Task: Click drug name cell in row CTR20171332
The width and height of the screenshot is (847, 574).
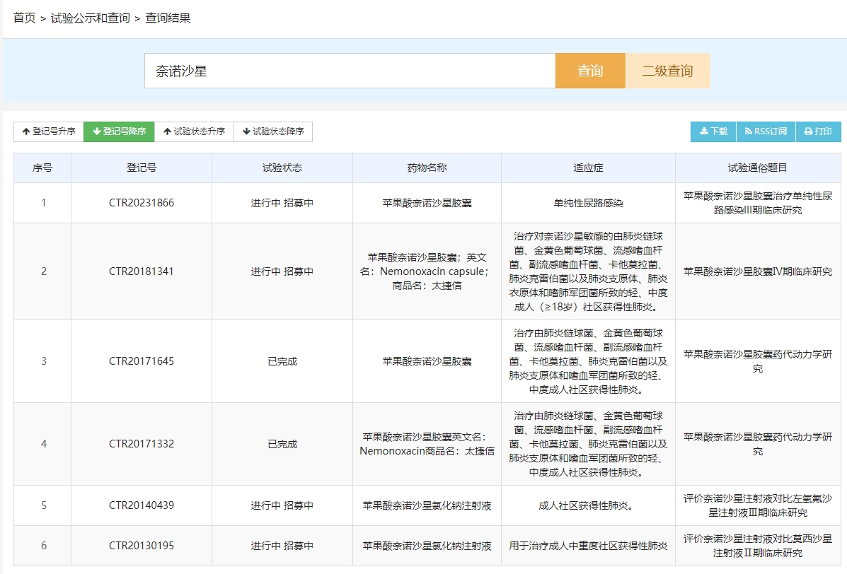Action: [x=427, y=444]
